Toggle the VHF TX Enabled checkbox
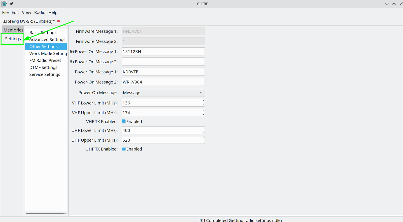The height and width of the screenshot is (222, 403). [124, 121]
